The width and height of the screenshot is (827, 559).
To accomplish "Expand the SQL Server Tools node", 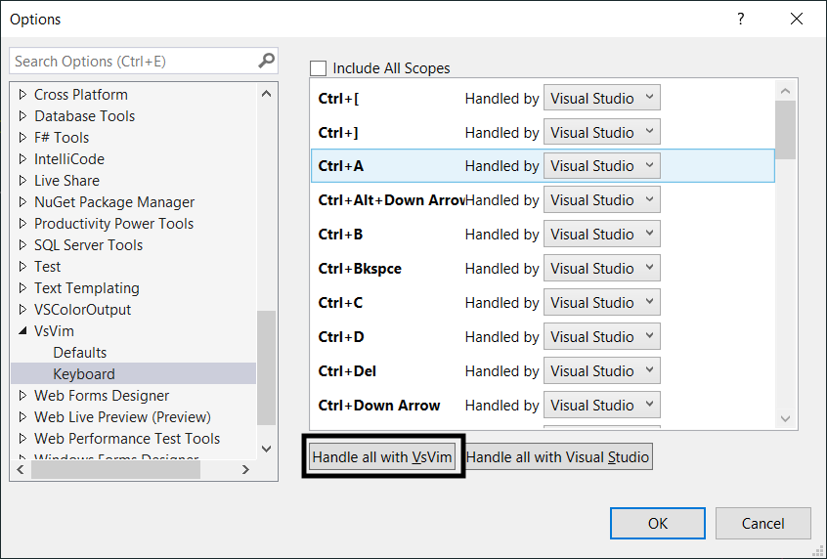I will (x=22, y=245).
